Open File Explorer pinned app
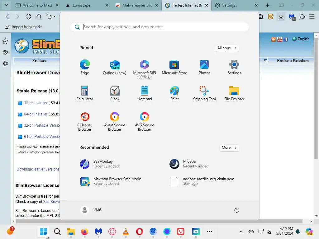 [234, 93]
